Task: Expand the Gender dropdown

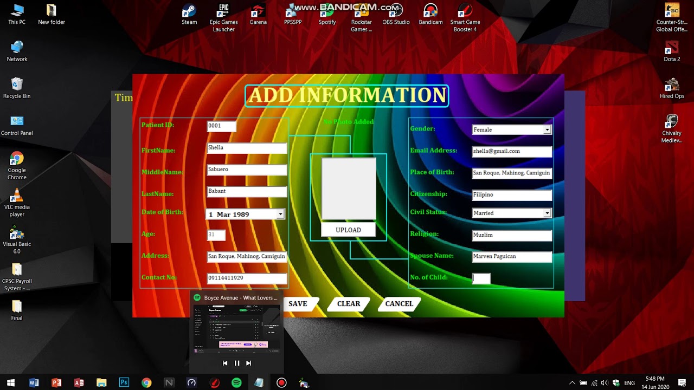Action: pos(547,129)
